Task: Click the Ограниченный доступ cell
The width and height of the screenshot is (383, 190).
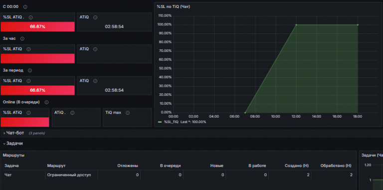Action: point(72,175)
